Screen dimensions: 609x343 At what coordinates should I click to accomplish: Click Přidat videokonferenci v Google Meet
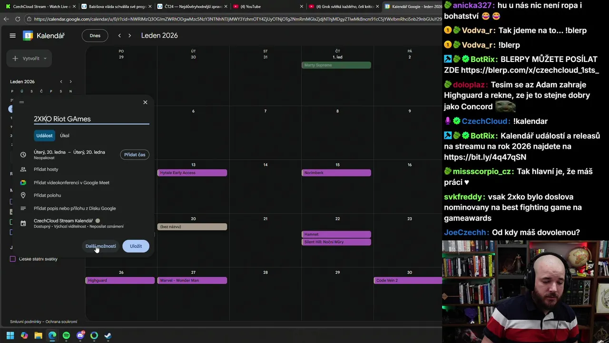pos(71,182)
